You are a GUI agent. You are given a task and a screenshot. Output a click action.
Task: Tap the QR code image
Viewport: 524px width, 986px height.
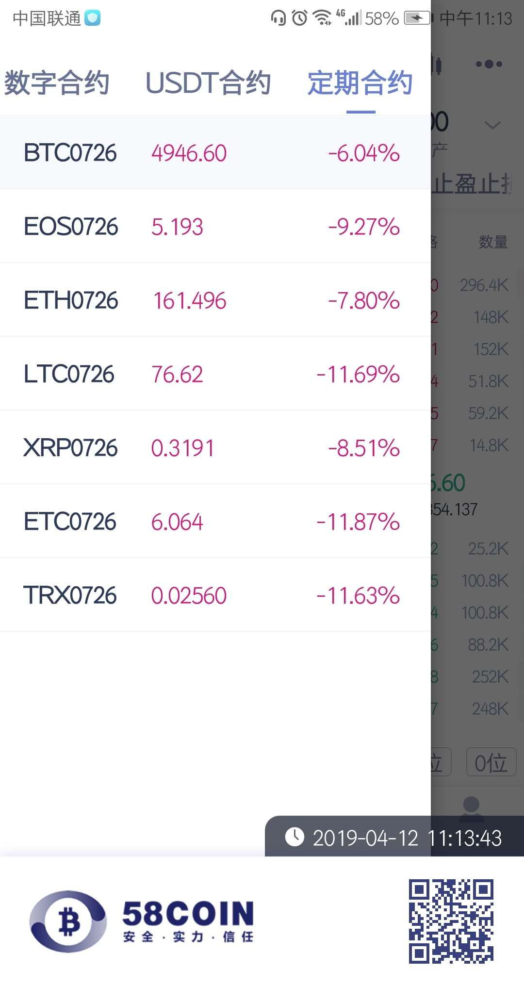[x=451, y=921]
